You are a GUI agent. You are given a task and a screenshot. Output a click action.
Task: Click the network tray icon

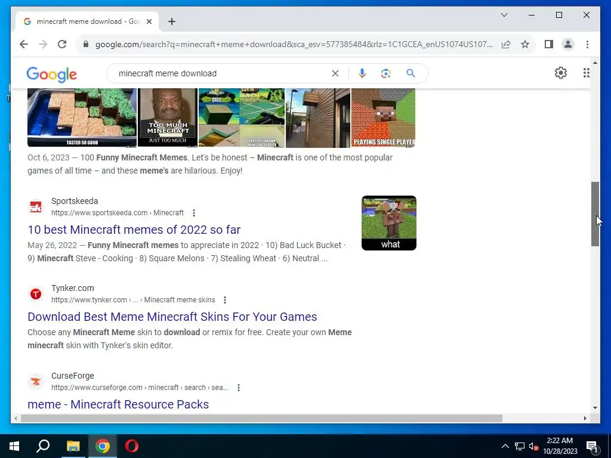pos(520,446)
